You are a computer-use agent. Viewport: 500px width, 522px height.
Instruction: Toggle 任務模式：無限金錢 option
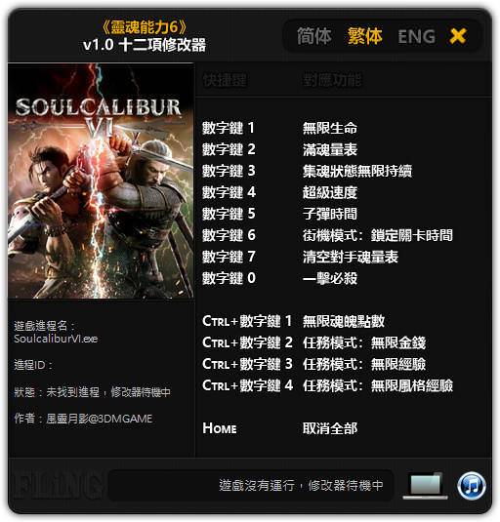pos(363,342)
